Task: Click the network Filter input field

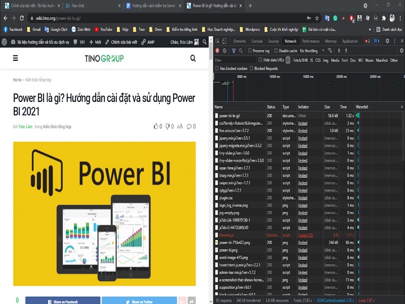Action: click(x=235, y=60)
